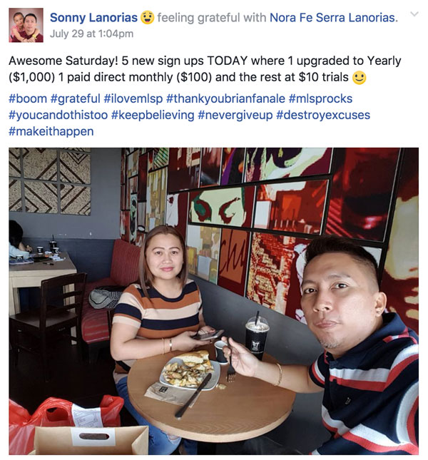The image size is (428, 460).
Task: Open the #makeithappen hashtag
Action: pos(51,131)
